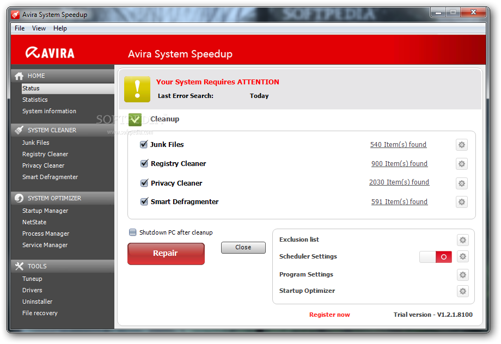Image resolution: width=501 pixels, height=344 pixels.
Task: Open Scheduler Settings gear icon
Action: tap(463, 256)
